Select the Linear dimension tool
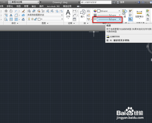 [74, 11]
